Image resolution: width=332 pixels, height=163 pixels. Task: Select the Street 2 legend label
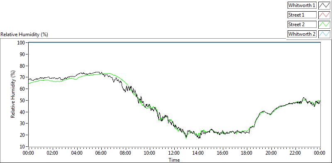(x=302, y=25)
